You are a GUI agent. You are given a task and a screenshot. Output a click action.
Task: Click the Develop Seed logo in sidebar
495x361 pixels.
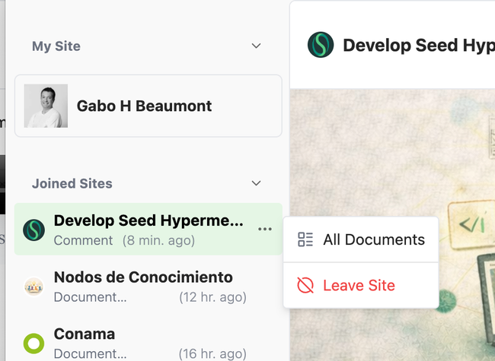click(x=34, y=230)
